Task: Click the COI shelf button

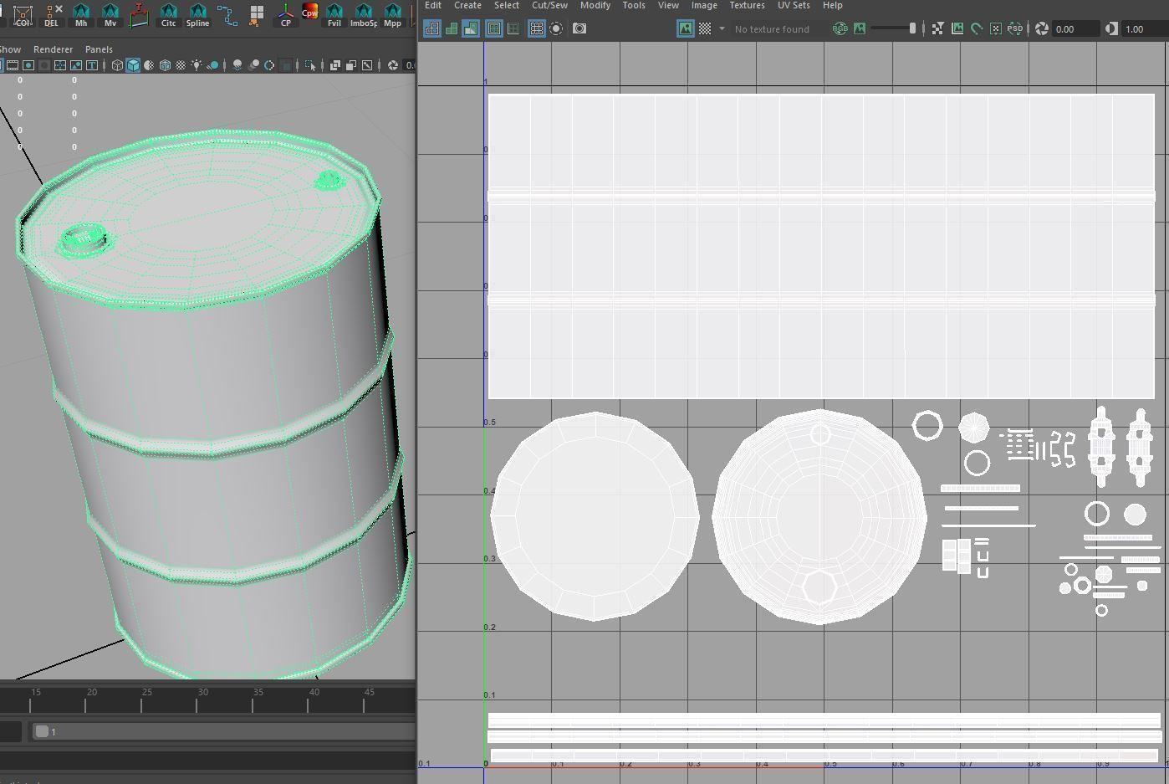Action: [23, 14]
